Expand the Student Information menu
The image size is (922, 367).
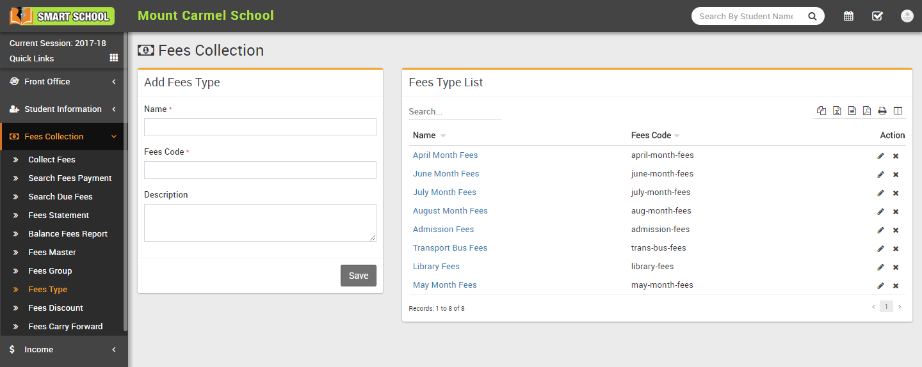click(63, 109)
